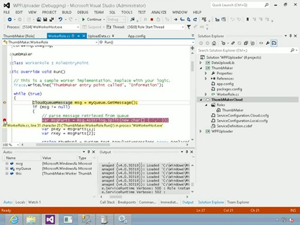The image size is (300, 225).
Task: Click the Open File folder icon
Action: click(39, 19)
